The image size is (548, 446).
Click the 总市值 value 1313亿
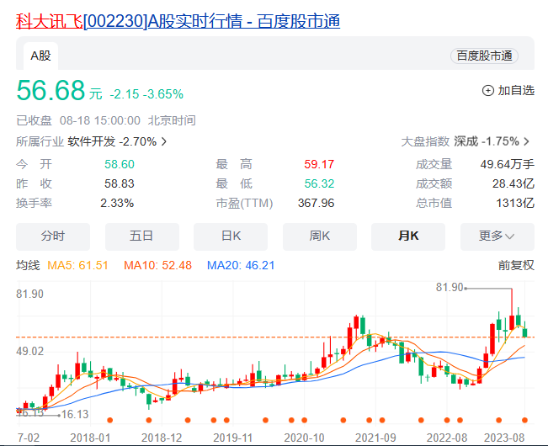(x=515, y=204)
